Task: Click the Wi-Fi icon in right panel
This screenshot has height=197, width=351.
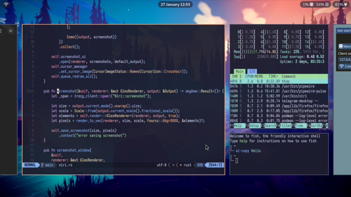Action: click(341, 66)
